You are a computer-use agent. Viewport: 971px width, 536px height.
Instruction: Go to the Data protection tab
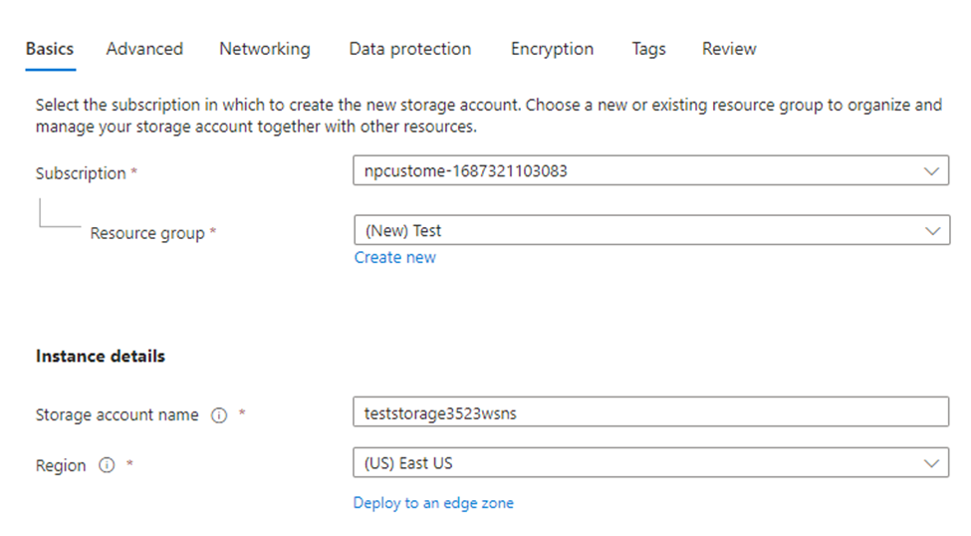click(409, 49)
